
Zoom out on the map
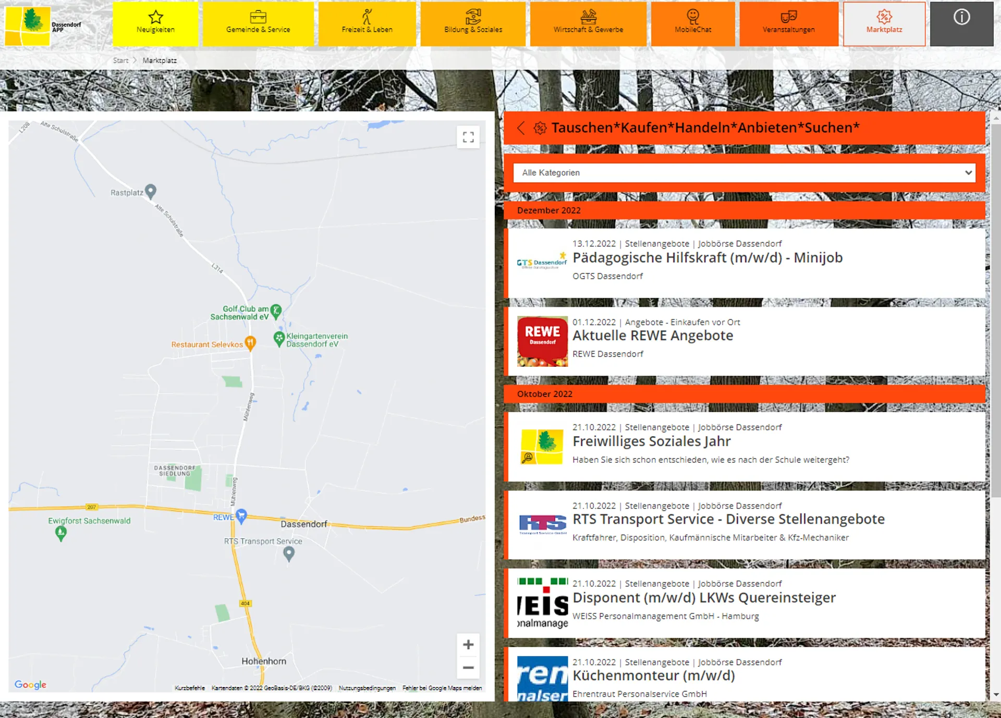pyautogui.click(x=468, y=667)
